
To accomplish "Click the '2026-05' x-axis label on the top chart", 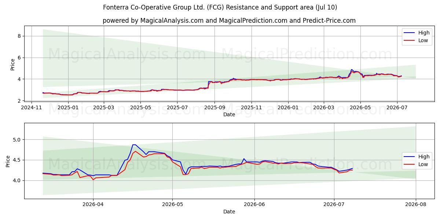I will pyautogui.click(x=360, y=107).
